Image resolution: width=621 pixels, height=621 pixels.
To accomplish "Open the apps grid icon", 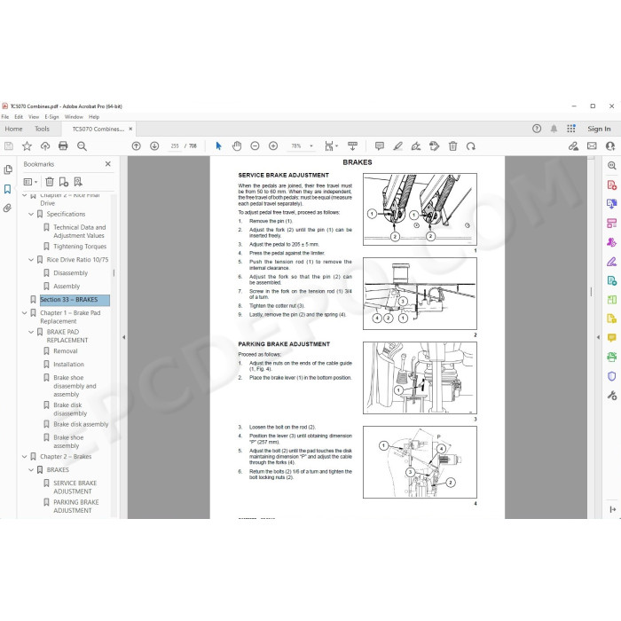I will [x=571, y=129].
